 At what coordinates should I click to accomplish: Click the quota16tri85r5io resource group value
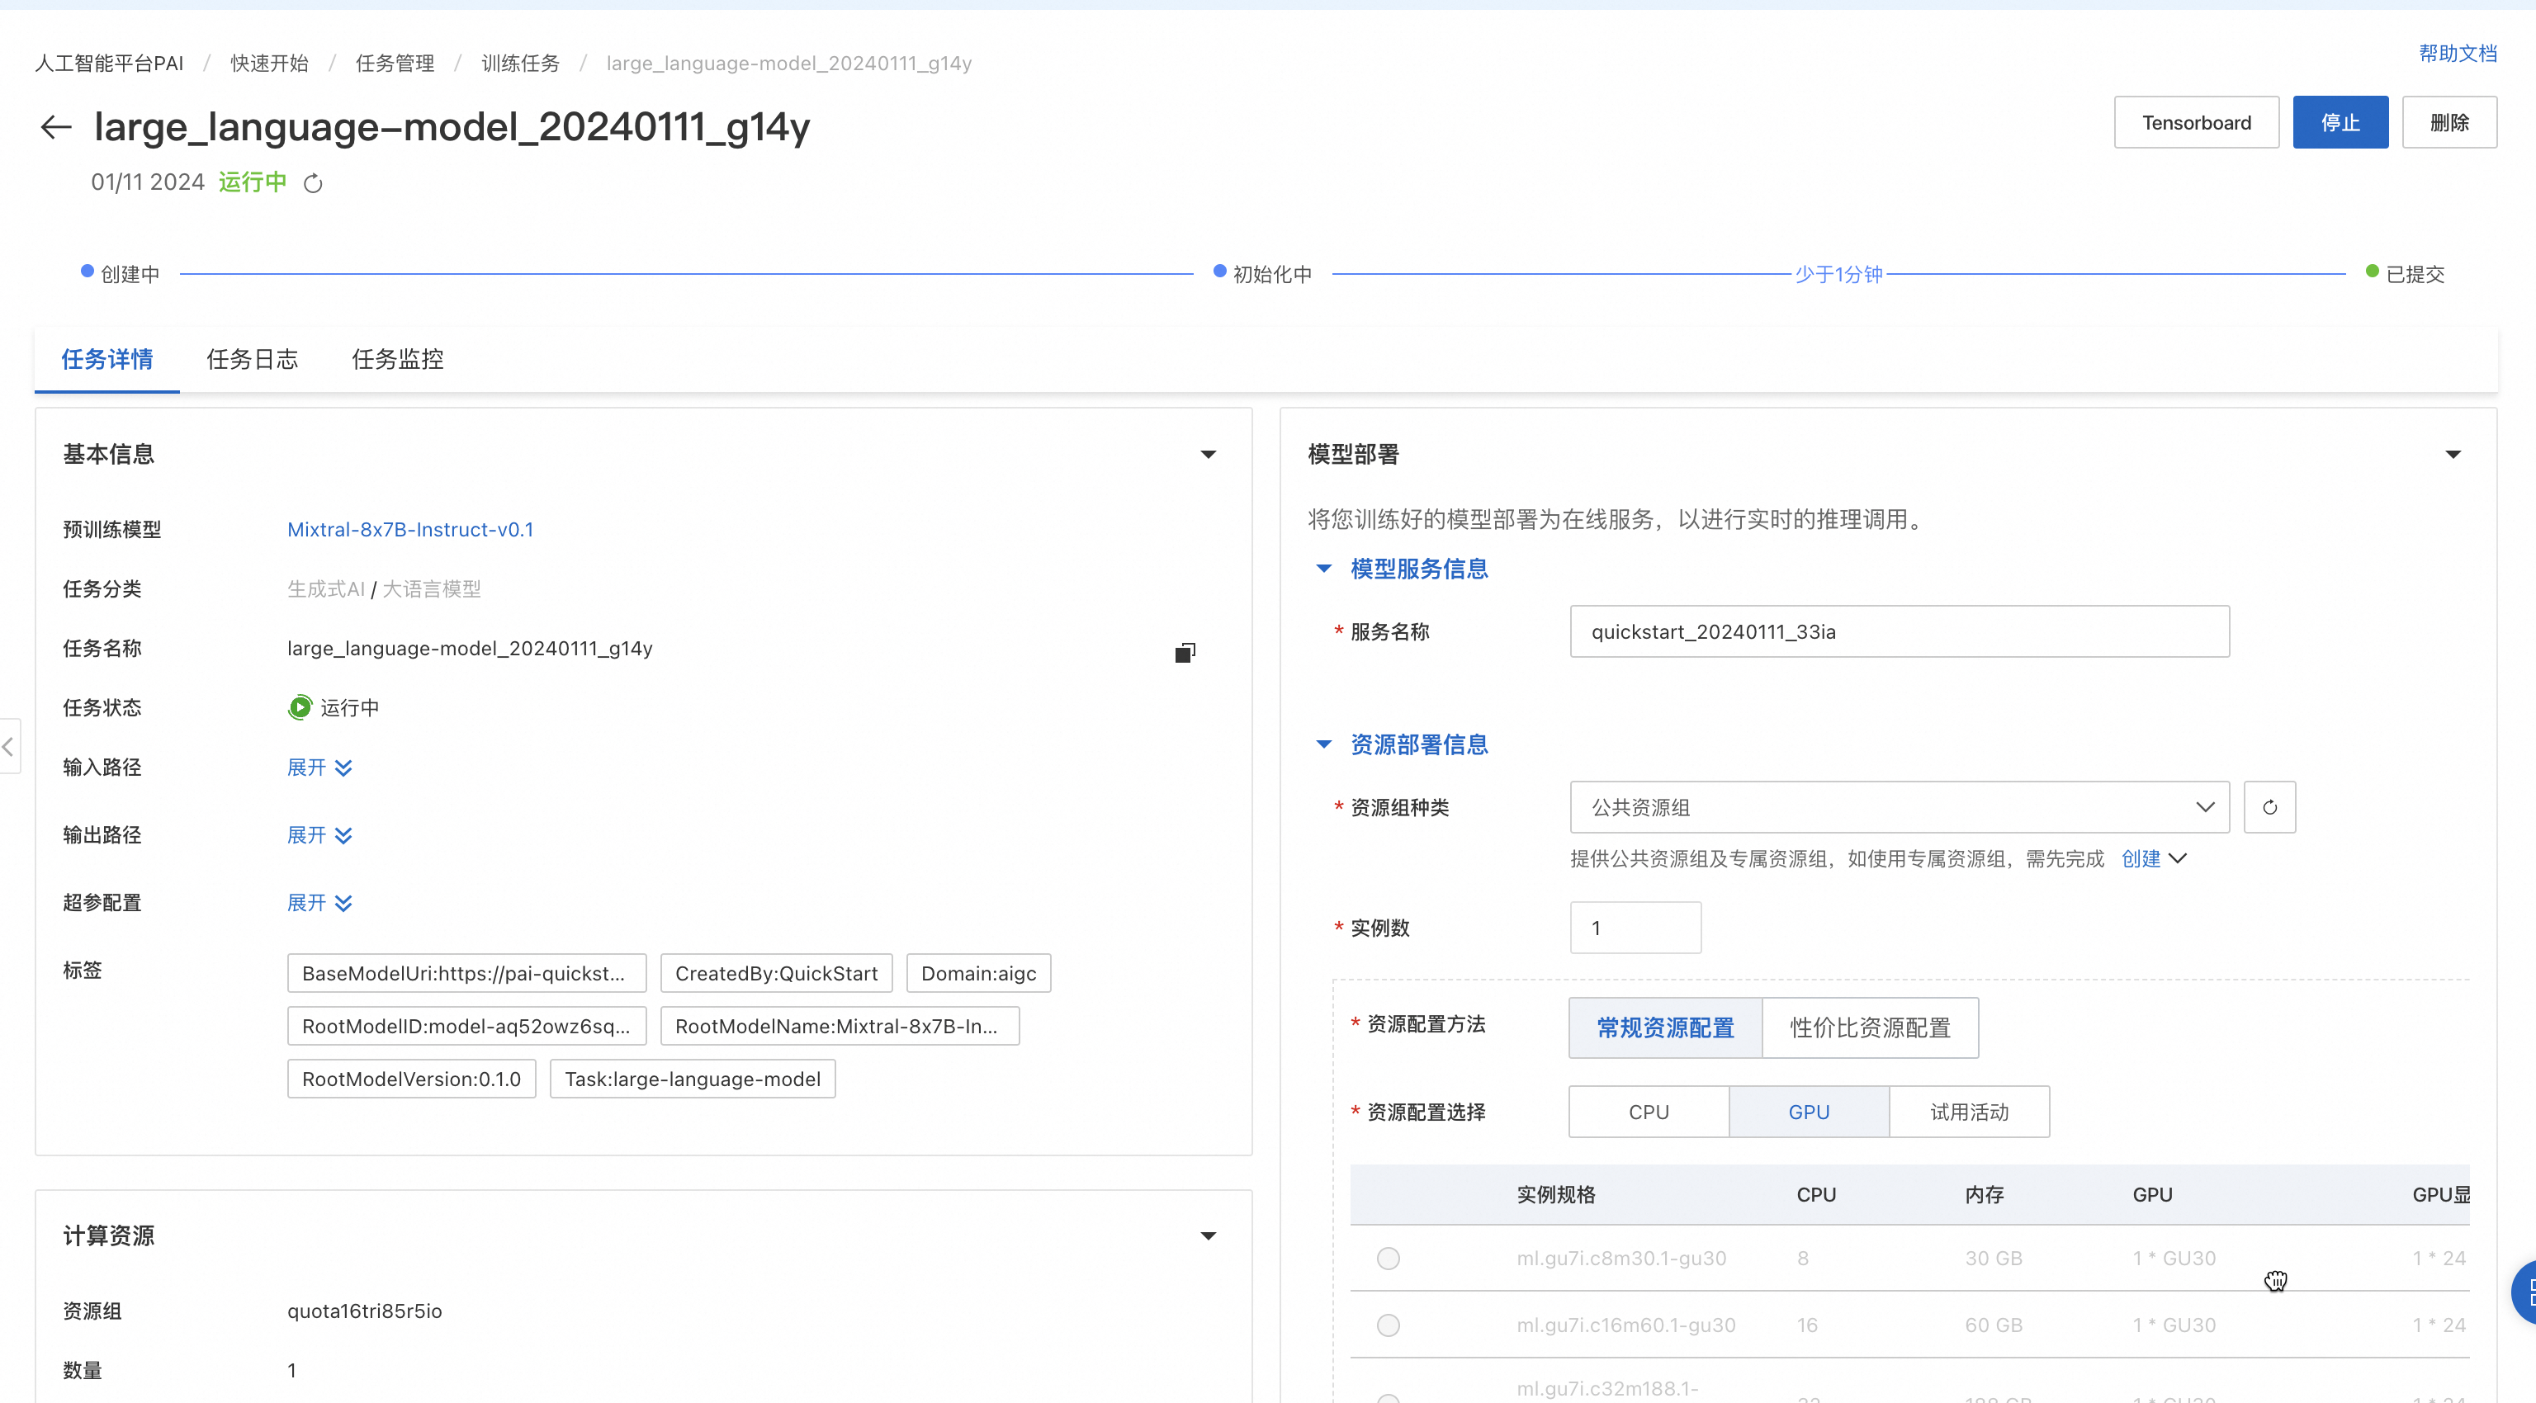point(364,1311)
